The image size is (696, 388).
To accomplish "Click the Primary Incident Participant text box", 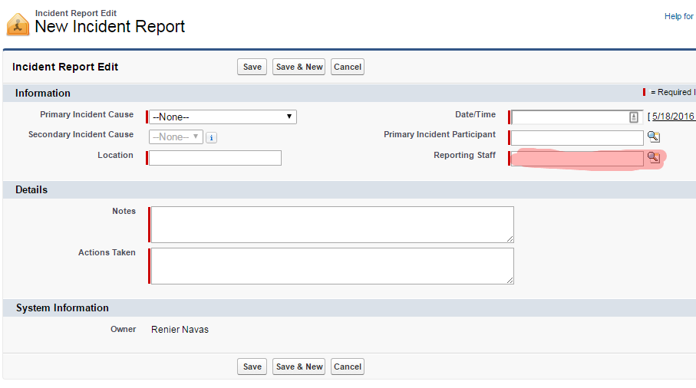I will coord(577,138).
